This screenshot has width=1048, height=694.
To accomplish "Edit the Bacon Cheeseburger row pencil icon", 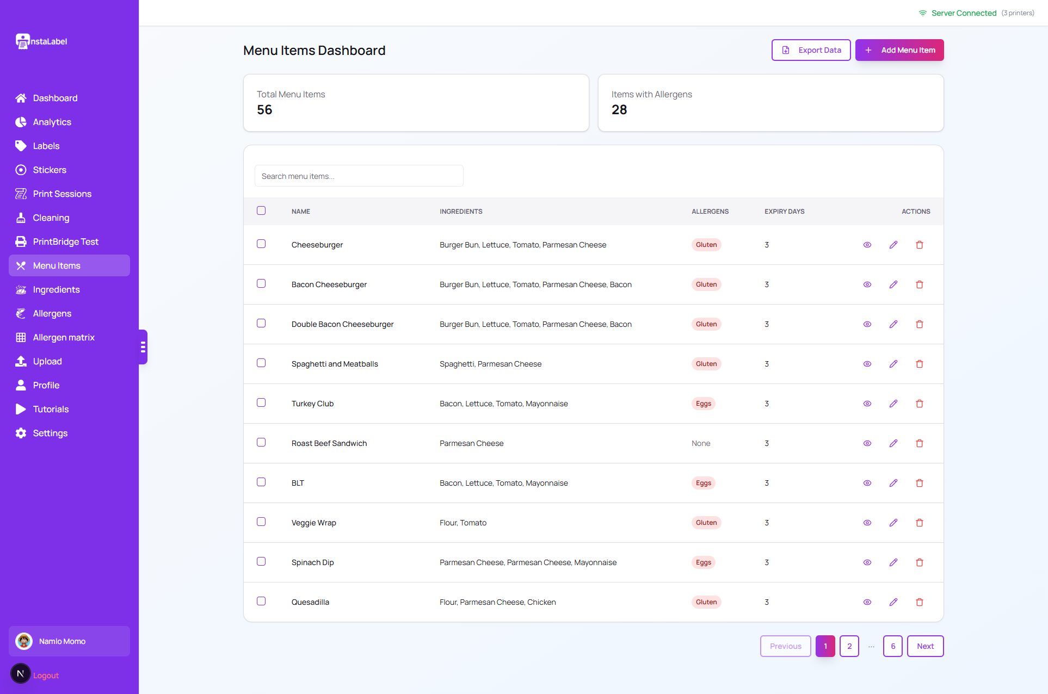I will point(893,284).
